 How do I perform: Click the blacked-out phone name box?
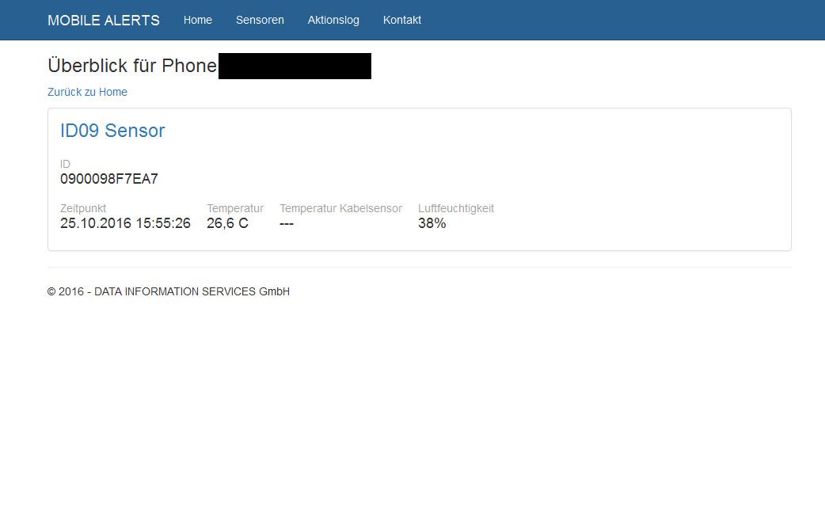tap(295, 66)
